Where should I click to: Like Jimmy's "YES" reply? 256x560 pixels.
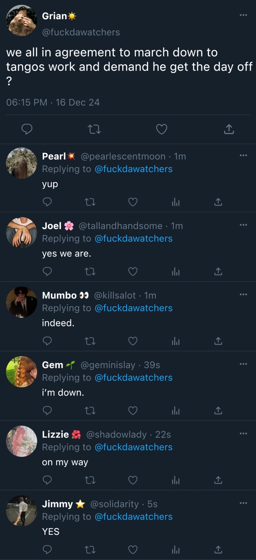click(133, 550)
